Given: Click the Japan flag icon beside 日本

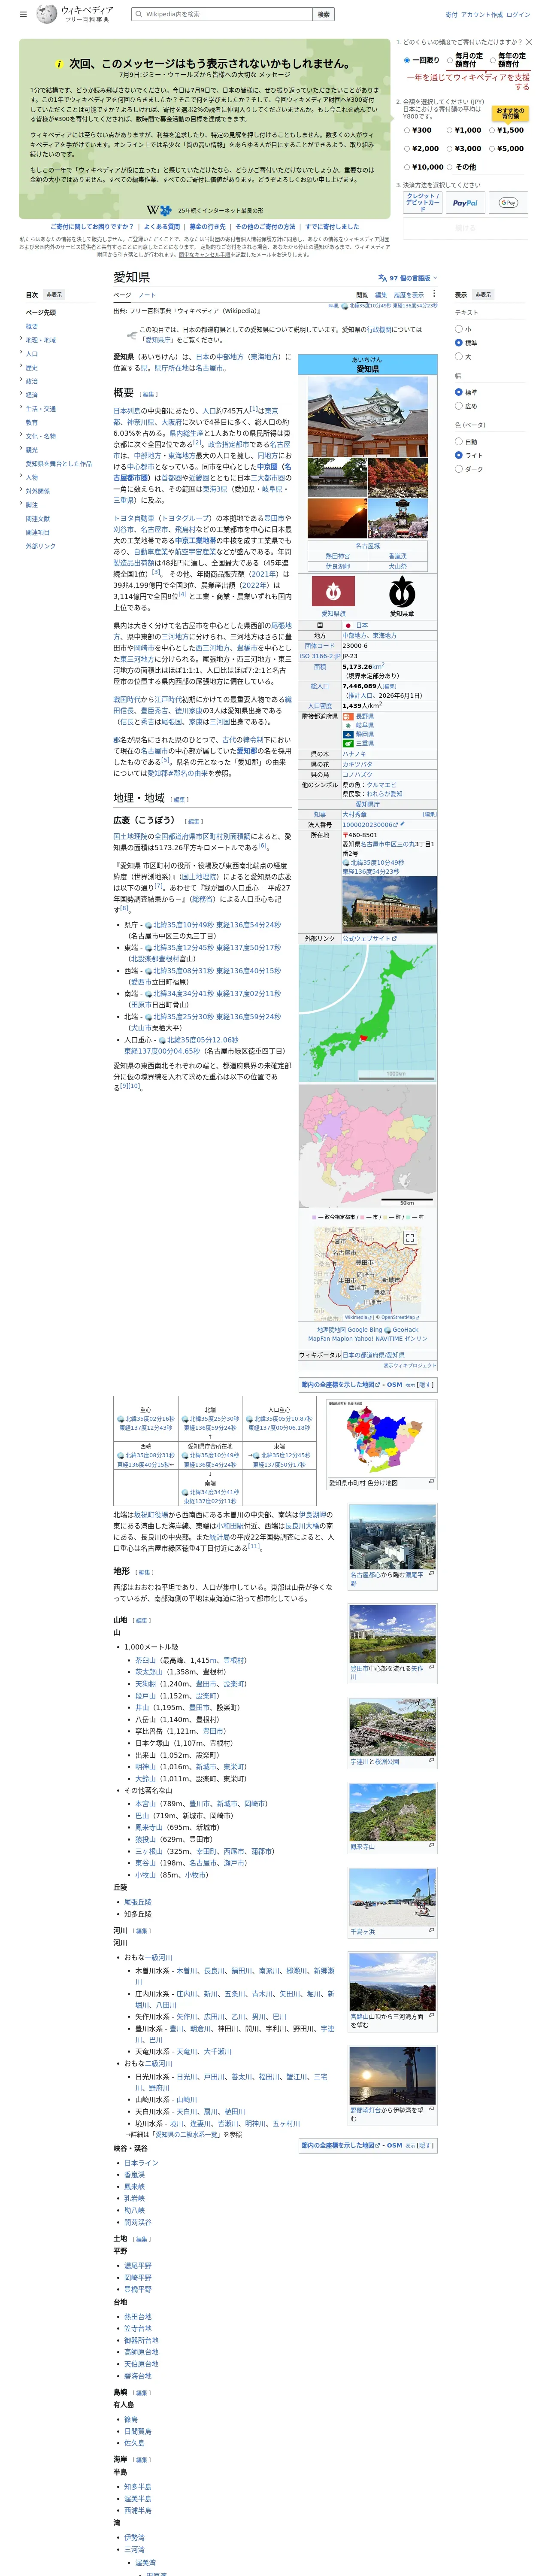Looking at the screenshot, I should 348,625.
